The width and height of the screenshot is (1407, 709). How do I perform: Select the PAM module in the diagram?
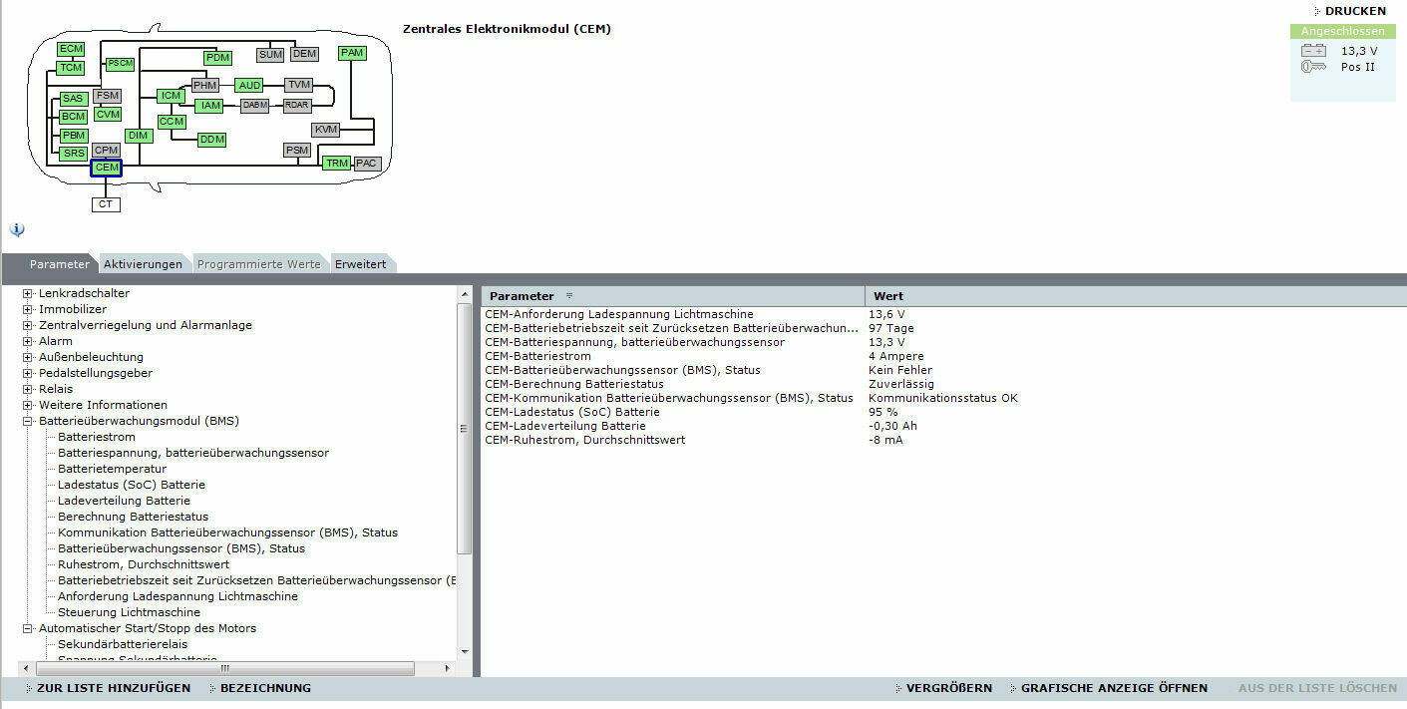352,53
